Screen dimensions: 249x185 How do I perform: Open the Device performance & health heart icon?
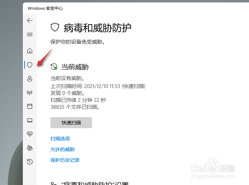click(30, 134)
